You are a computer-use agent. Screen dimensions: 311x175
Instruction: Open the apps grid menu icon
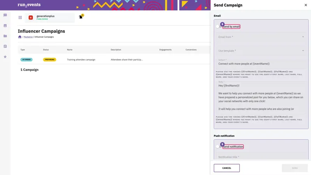(x=20, y=17)
